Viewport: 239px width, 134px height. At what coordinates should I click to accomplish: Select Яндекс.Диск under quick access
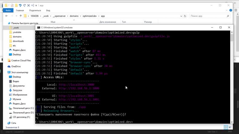(19, 50)
